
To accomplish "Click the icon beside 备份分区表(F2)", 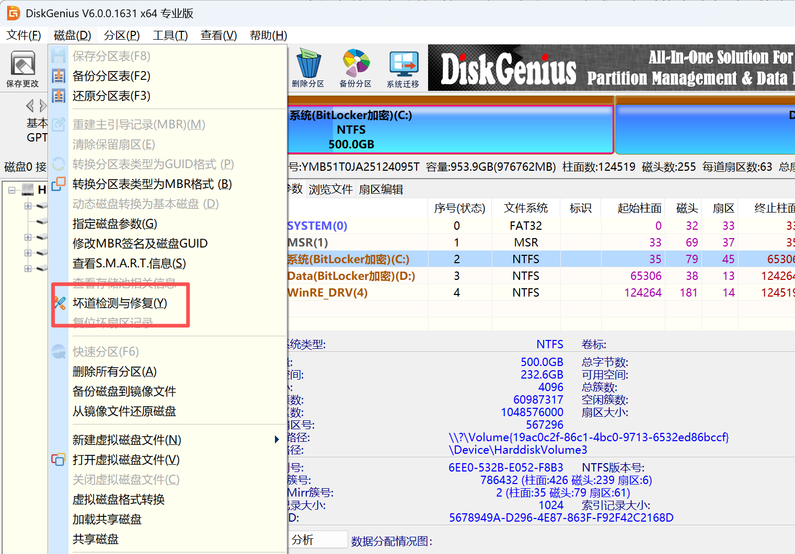I will [x=59, y=76].
